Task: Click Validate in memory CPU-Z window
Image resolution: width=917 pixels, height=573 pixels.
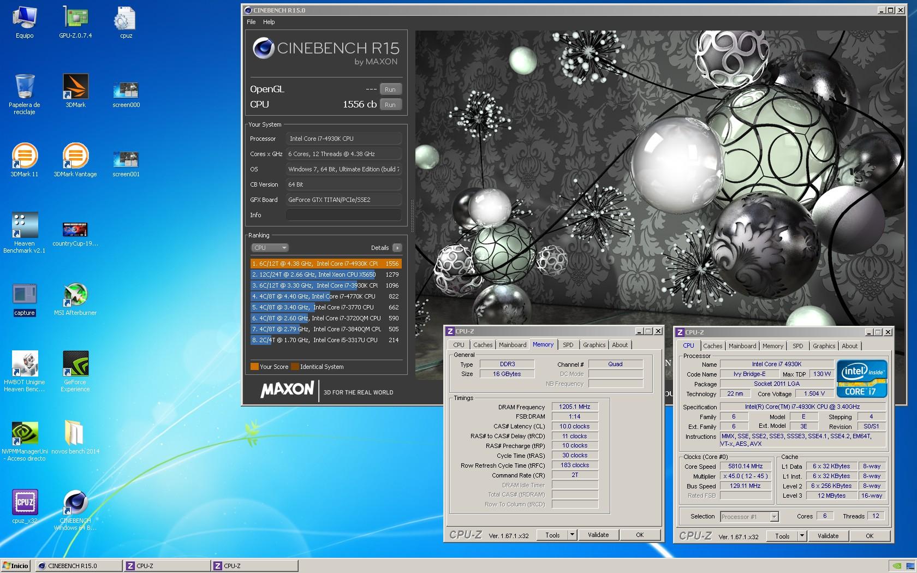Action: coord(598,535)
